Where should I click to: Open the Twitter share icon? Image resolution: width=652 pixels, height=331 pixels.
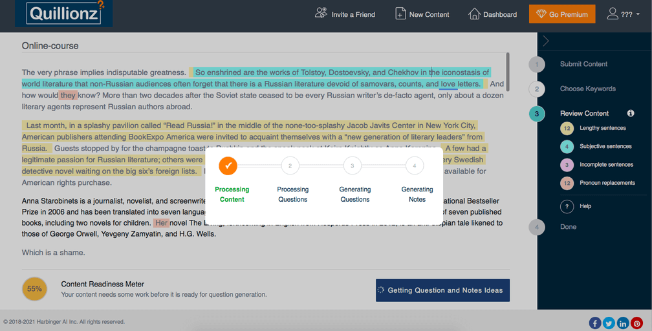609,323
